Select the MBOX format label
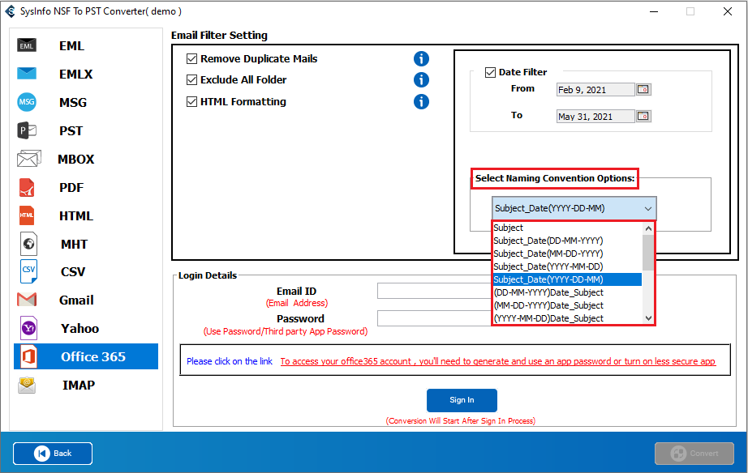This screenshot has height=473, width=748. (75, 159)
